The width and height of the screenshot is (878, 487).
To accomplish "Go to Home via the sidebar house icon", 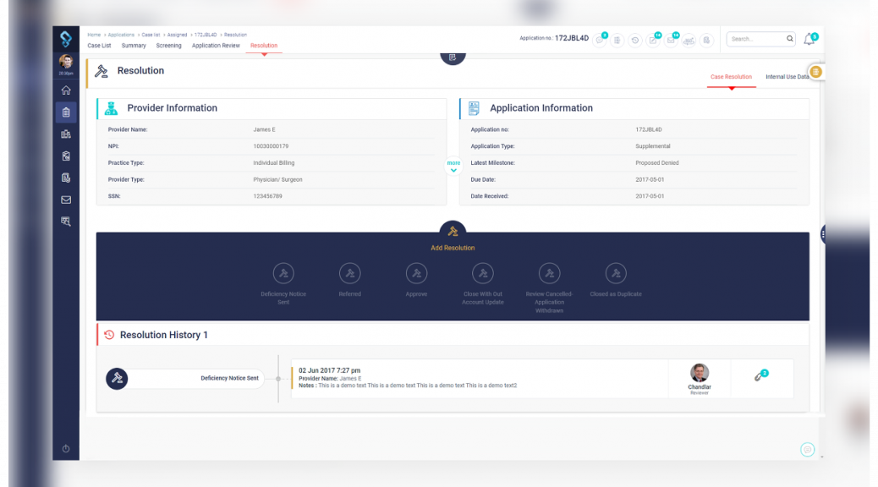I will (x=66, y=90).
